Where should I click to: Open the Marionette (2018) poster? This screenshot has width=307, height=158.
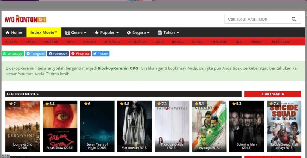pos(135,126)
